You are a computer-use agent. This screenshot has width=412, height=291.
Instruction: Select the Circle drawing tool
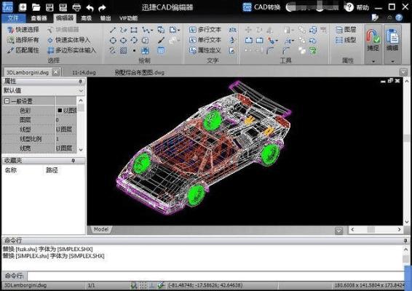[x=113, y=40]
